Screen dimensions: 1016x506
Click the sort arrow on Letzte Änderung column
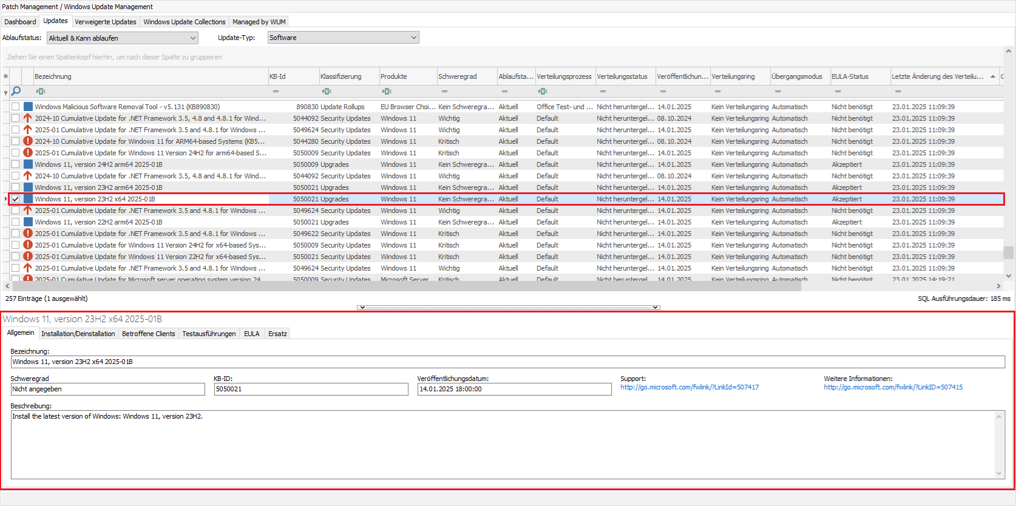[x=992, y=76]
